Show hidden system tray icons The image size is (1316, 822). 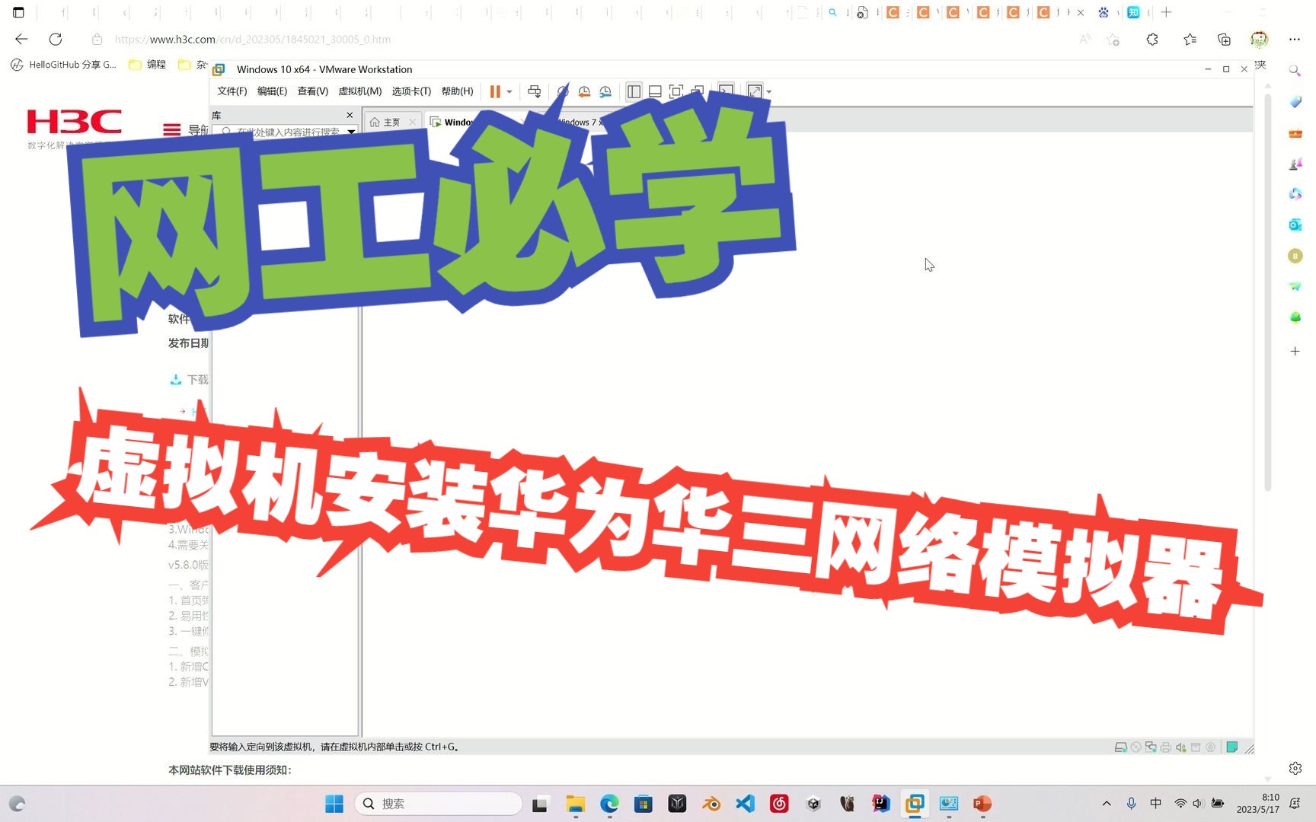coord(1107,804)
